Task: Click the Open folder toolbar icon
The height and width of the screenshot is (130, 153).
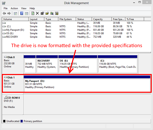Action: click(x=47, y=13)
